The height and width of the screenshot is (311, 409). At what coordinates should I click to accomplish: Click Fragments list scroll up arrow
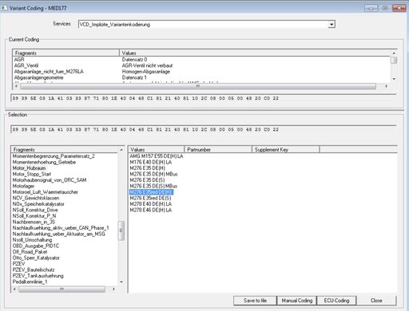pyautogui.click(x=121, y=150)
